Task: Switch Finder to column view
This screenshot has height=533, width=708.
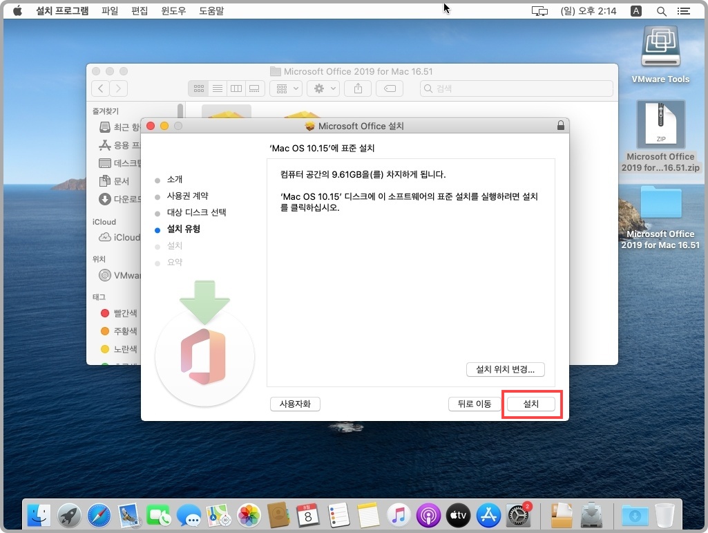Action: 236,88
